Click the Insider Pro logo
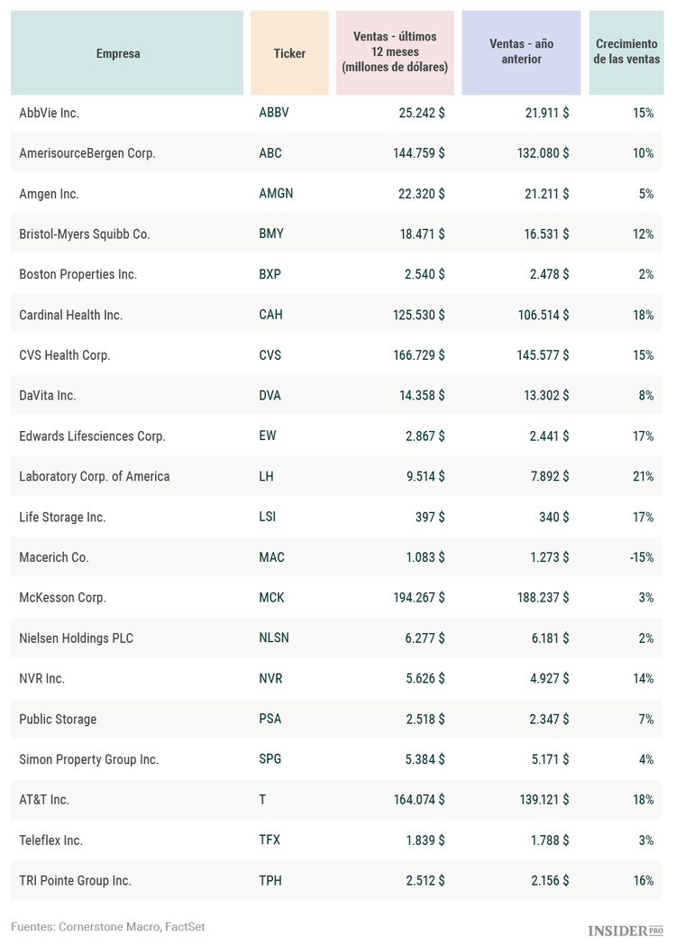The width and height of the screenshot is (676, 946). (625, 930)
